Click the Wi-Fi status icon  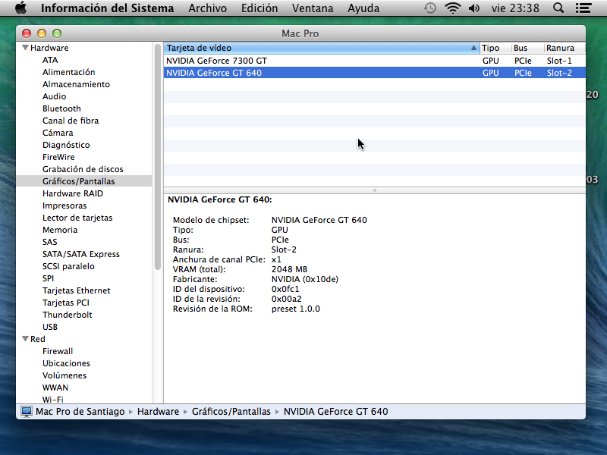tap(452, 8)
